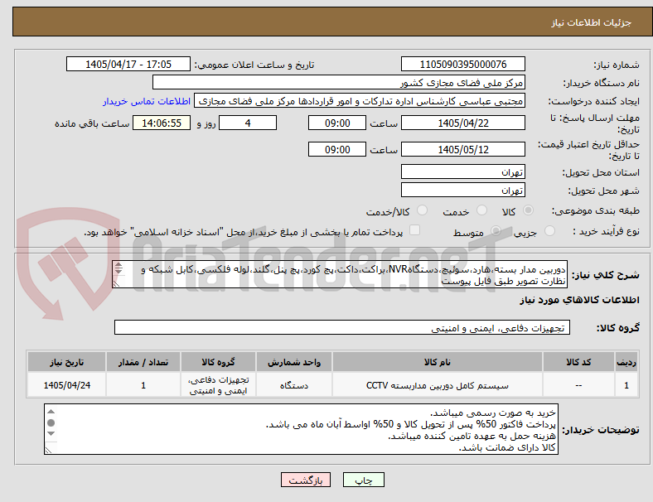Click the resize grip of description box
The image size is (653, 502).
(x=117, y=283)
